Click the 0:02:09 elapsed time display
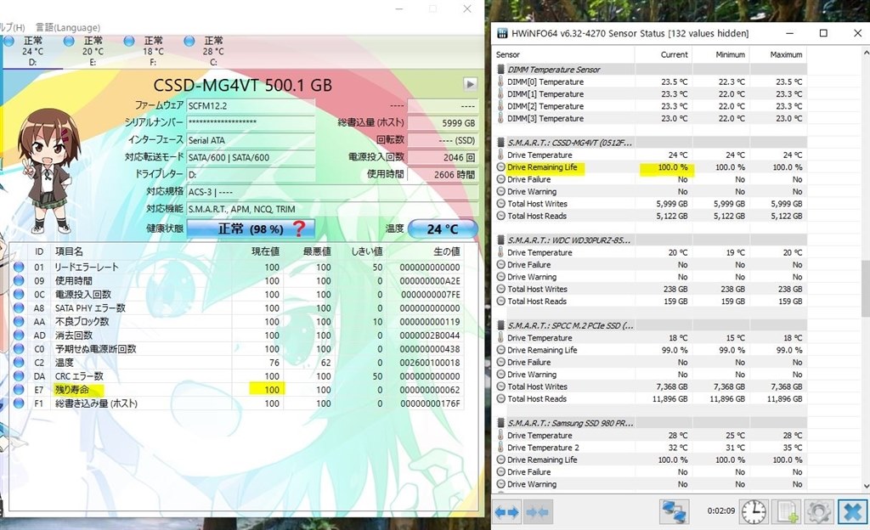Image resolution: width=870 pixels, height=530 pixels. click(x=720, y=510)
